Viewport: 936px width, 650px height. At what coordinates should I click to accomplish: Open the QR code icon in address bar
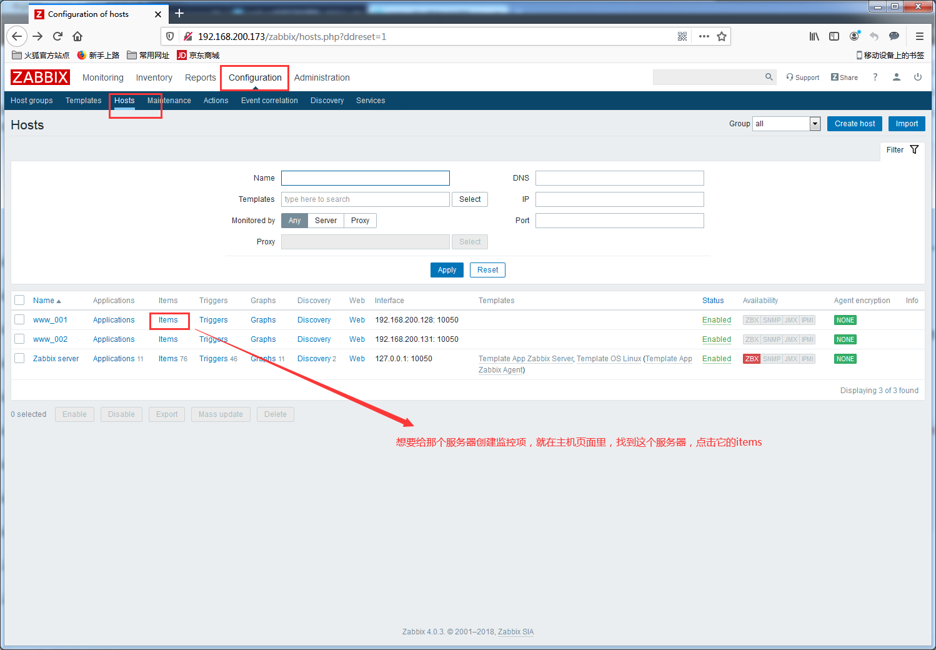pyautogui.click(x=682, y=36)
